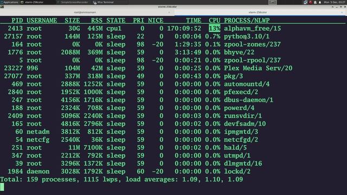Select process name netcfgd/2

coord(241,140)
